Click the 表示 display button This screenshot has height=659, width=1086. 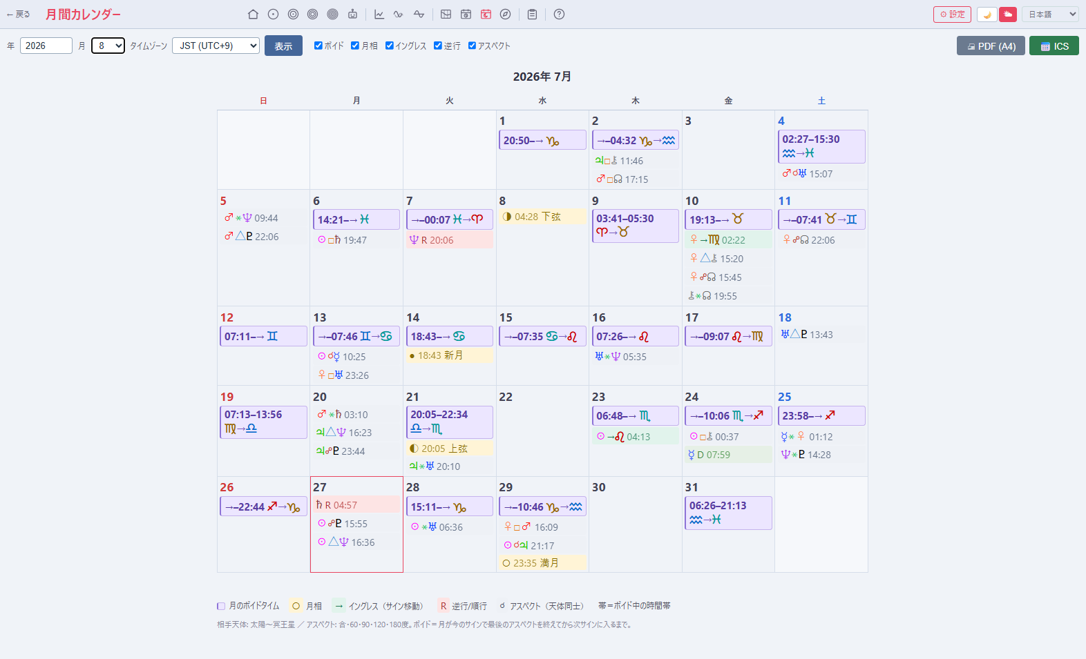(283, 46)
